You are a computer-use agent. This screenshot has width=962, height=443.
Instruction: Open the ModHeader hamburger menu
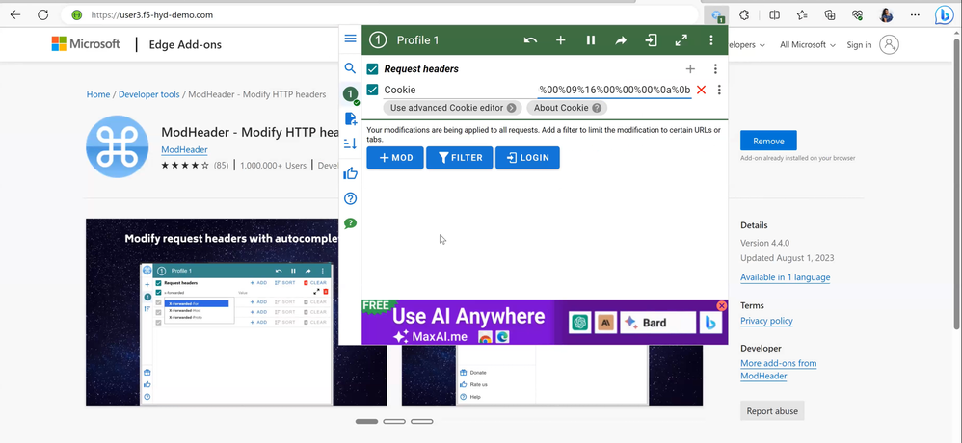(x=350, y=39)
